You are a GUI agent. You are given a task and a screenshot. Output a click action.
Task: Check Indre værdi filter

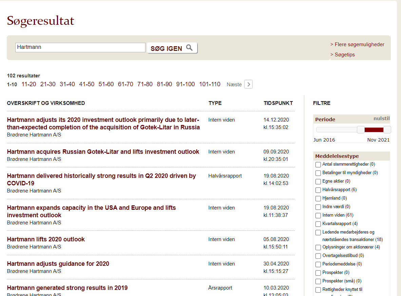tap(318, 207)
